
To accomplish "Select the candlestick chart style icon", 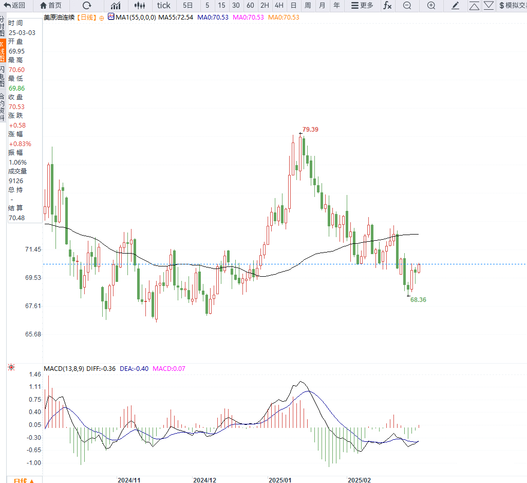I will [140, 5].
